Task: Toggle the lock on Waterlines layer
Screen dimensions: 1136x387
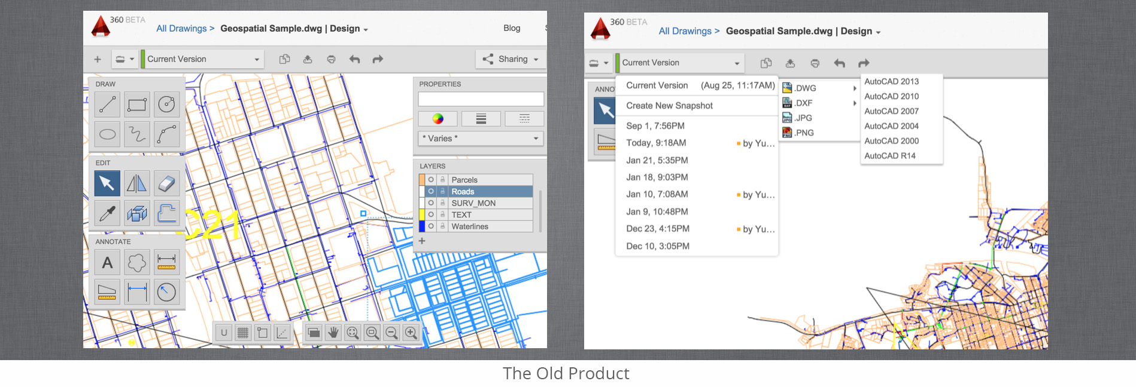Action: pyautogui.click(x=442, y=226)
